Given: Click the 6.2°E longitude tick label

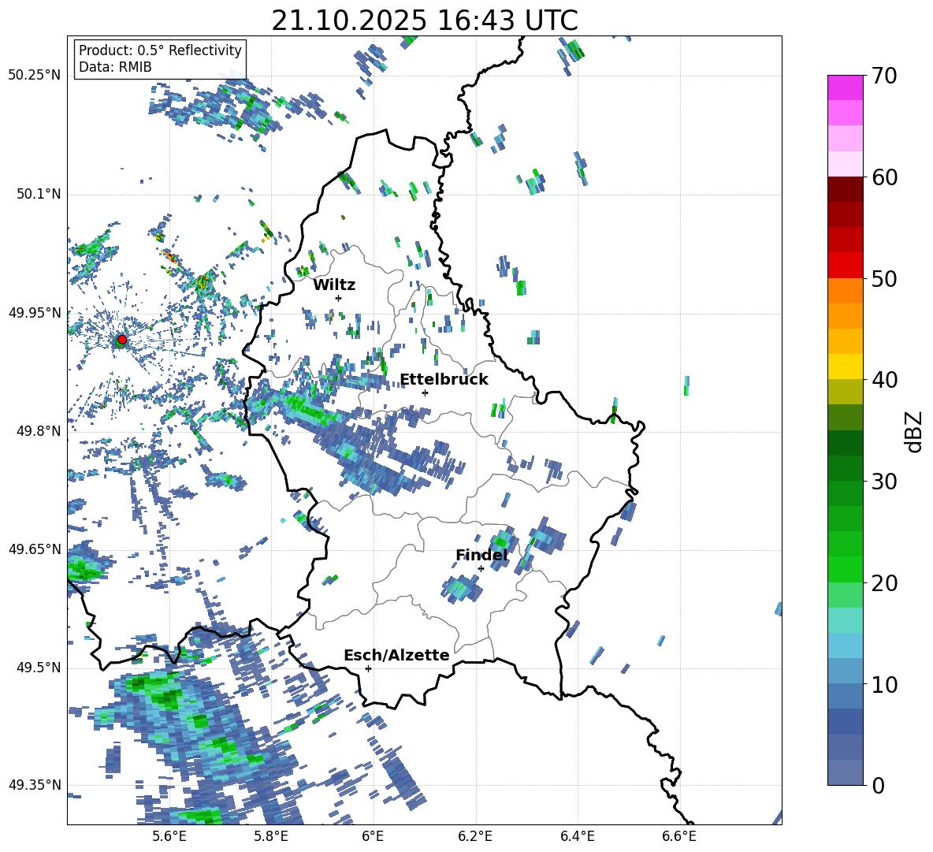Looking at the screenshot, I should click(475, 835).
